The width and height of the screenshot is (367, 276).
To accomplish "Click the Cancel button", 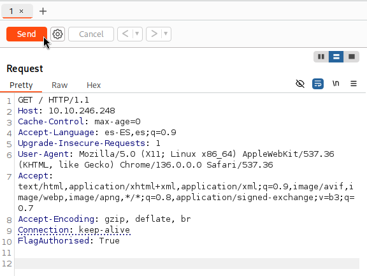I will (91, 34).
